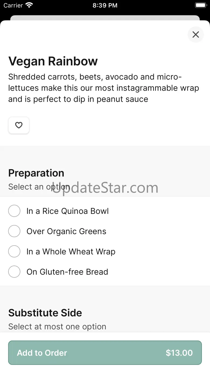Tap the Substitute Side section heading
The height and width of the screenshot is (373, 210).
45,313
